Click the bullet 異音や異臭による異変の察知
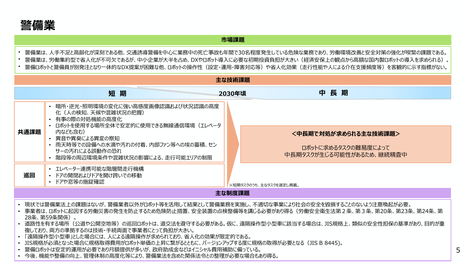 [x=87, y=138]
